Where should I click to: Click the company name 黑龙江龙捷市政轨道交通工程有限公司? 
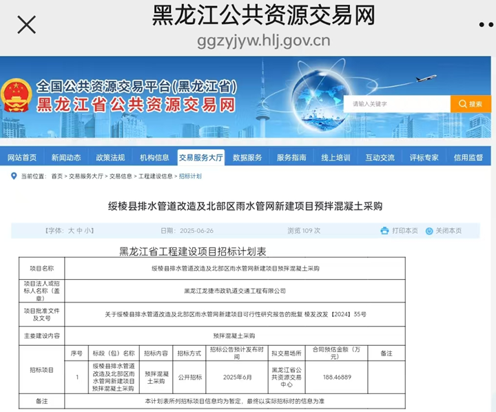235,291
